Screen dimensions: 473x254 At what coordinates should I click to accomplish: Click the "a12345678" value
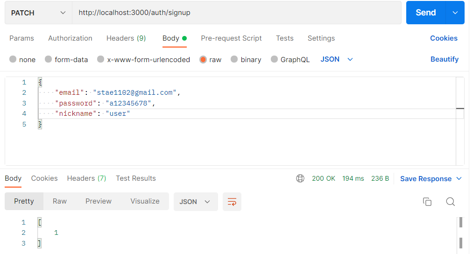tap(128, 103)
